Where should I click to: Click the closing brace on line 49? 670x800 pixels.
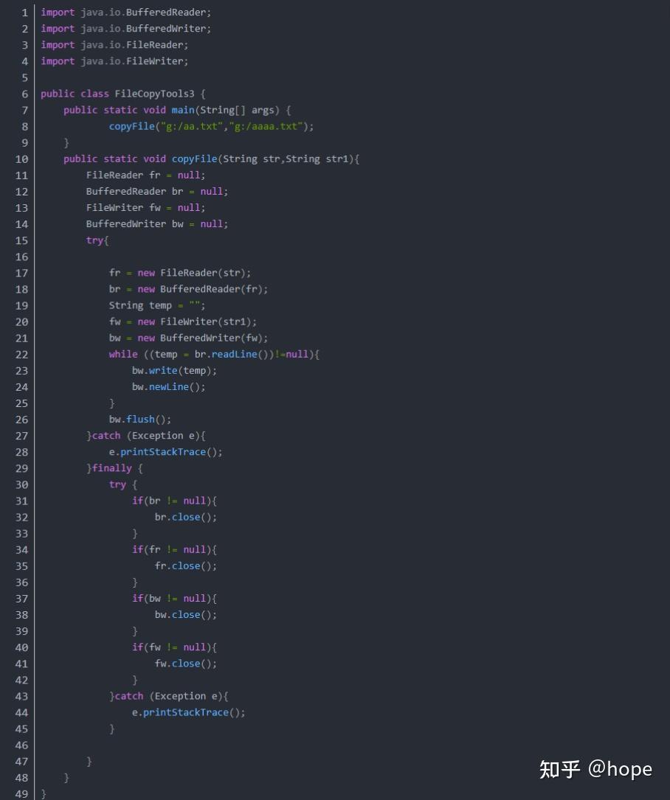click(x=44, y=794)
